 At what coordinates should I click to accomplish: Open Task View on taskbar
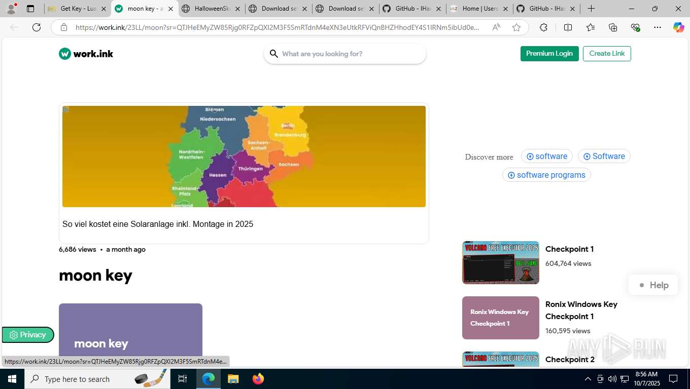pos(183,379)
